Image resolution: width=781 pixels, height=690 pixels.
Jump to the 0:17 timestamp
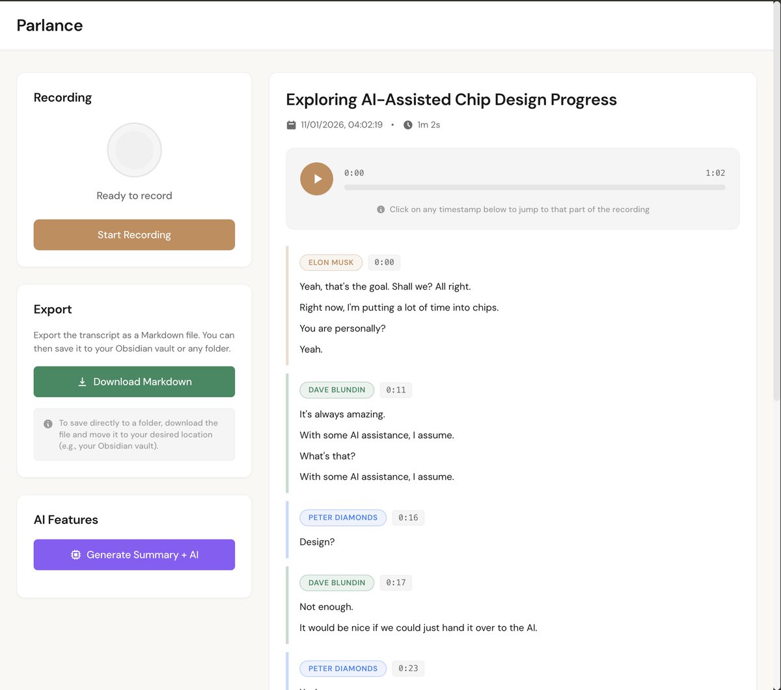coord(396,583)
